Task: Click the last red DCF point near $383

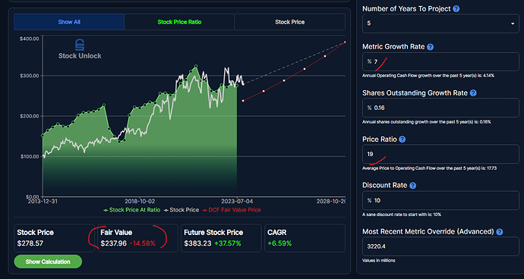Action: pos(345,42)
